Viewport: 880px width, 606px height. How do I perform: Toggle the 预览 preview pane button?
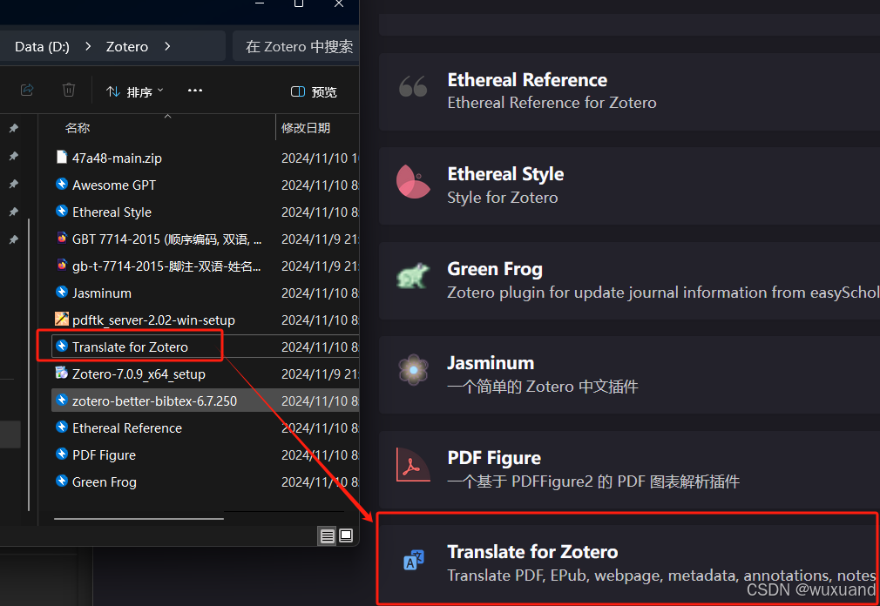(314, 91)
